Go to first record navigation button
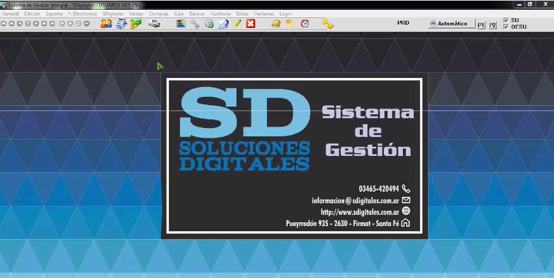Screen dimensions: 554x278 pos(3,23)
